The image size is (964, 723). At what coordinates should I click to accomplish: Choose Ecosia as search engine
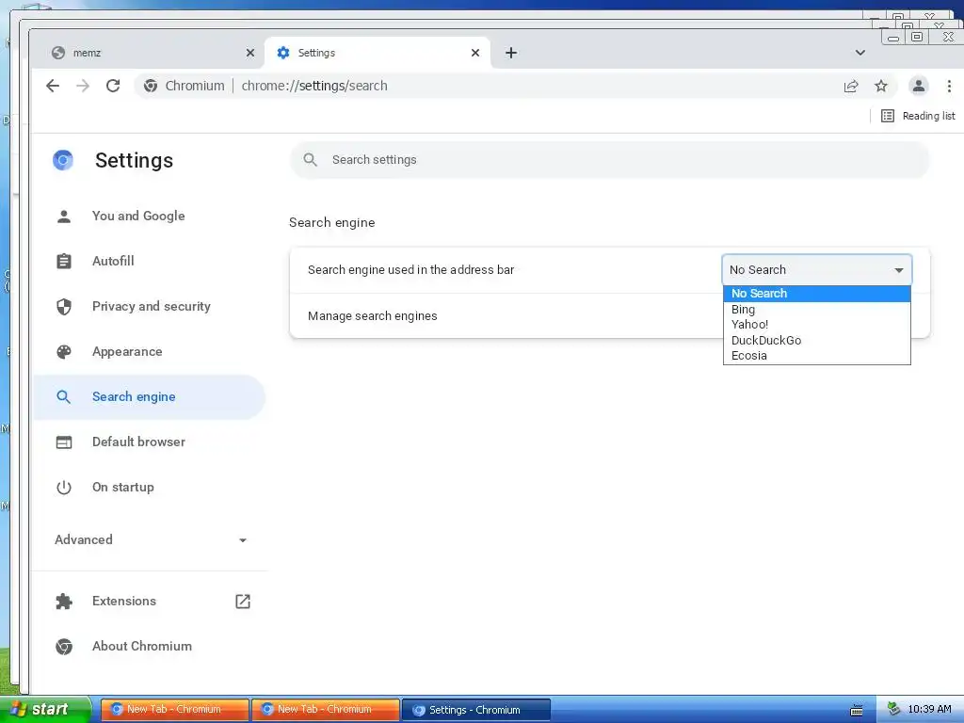point(816,355)
